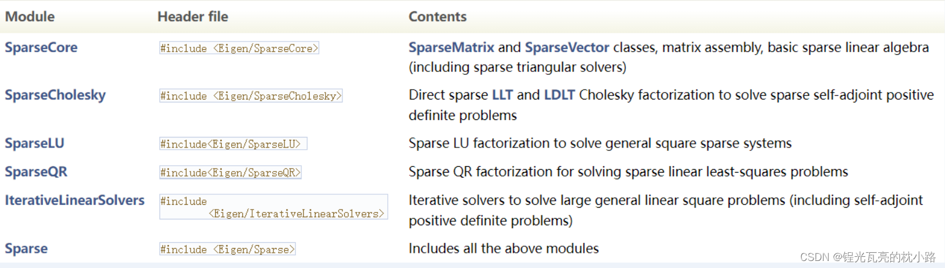Open the Sparse module link

point(26,249)
